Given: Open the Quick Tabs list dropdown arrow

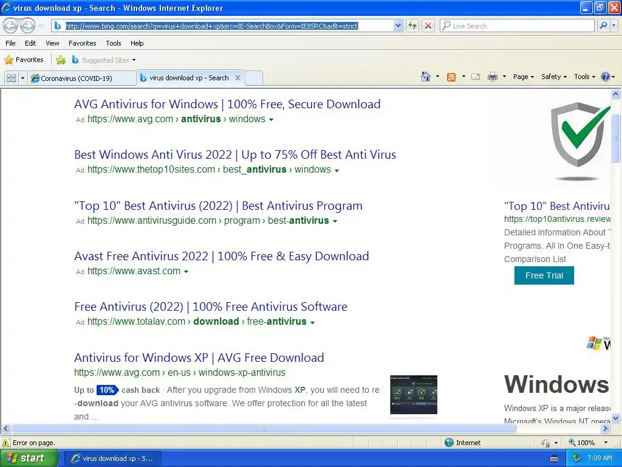Looking at the screenshot, I should [22, 78].
